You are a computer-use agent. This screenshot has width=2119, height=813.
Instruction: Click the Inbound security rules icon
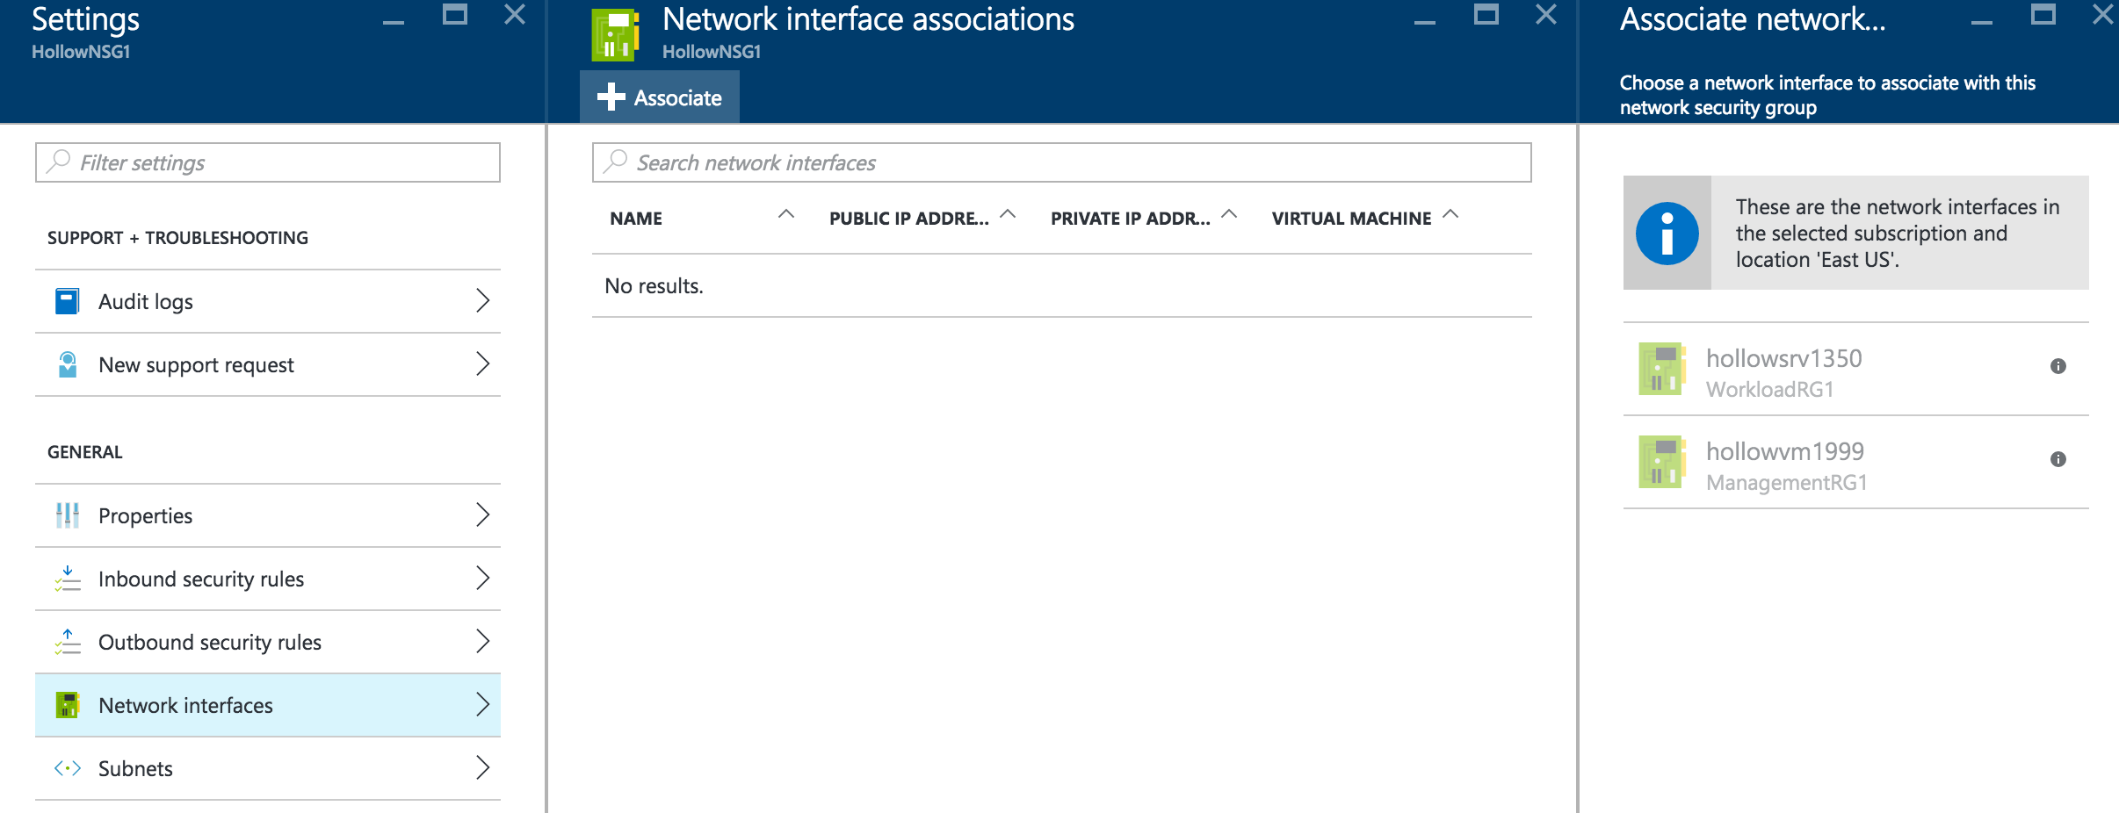(67, 579)
